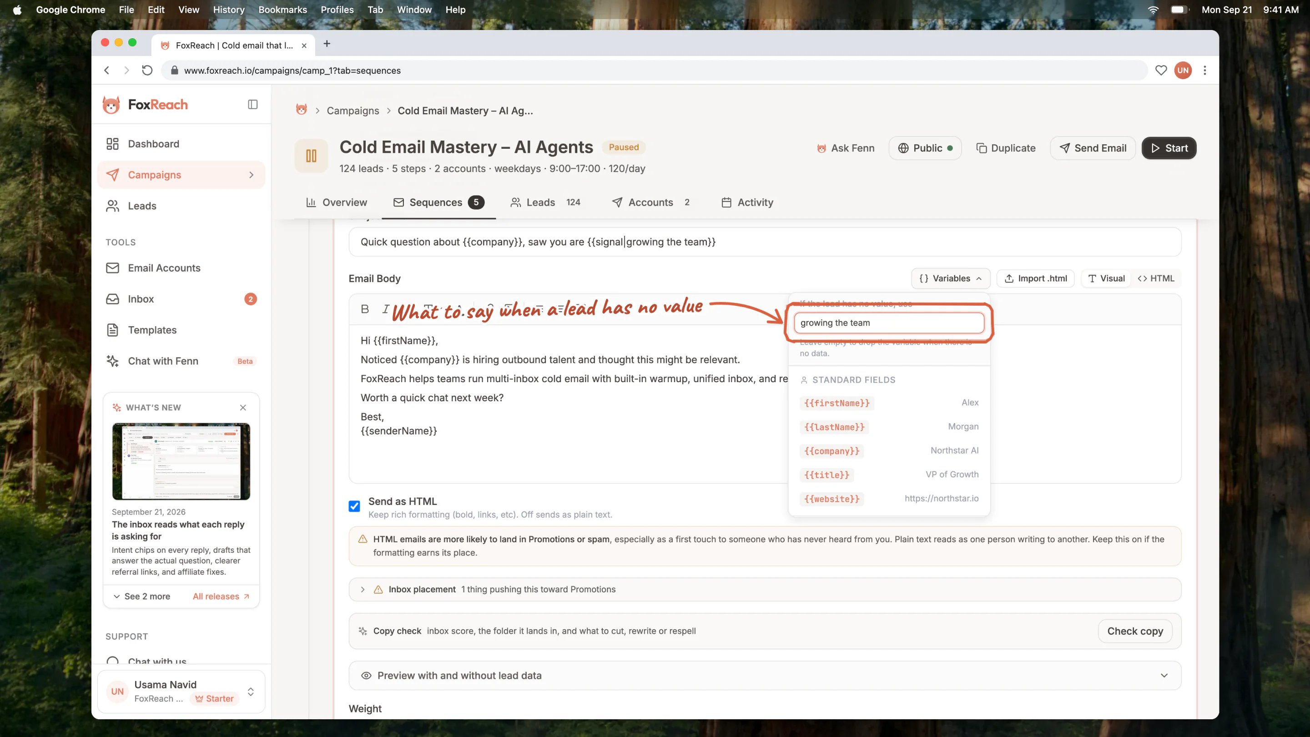This screenshot has width=1310, height=737.
Task: Click the Check copy button
Action: (1135, 631)
